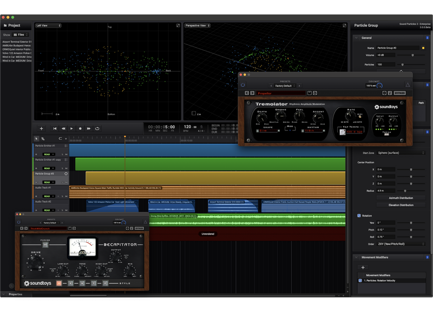
Task: Select the arrow pointer tool above tracks
Action: click(x=37, y=138)
